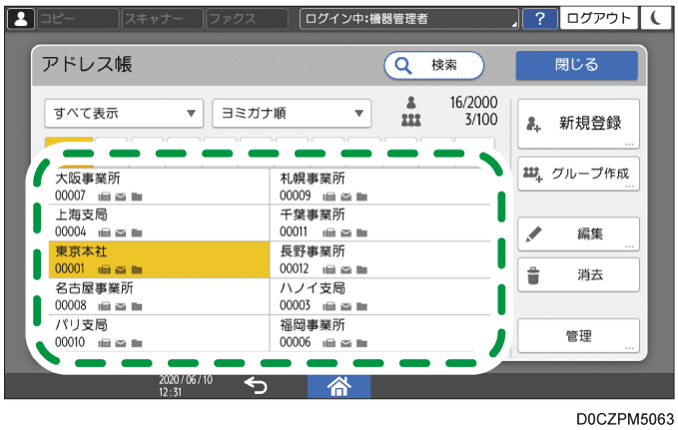Switch to コピー tab
This screenshot has height=430, width=678.
[x=78, y=19]
